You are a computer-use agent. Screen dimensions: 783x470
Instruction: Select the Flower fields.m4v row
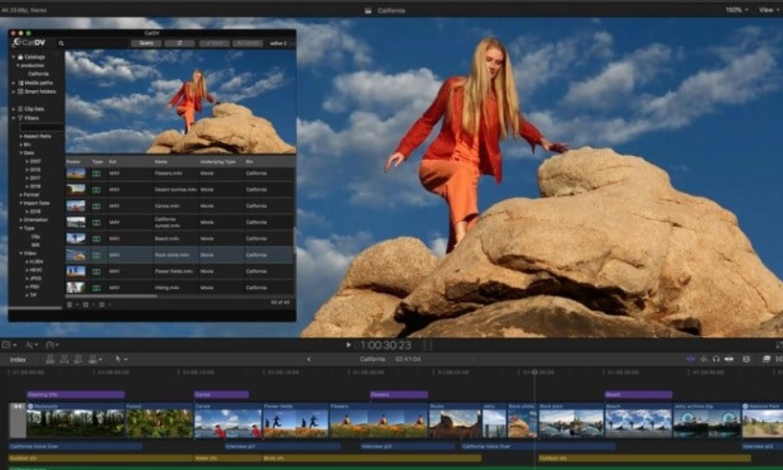click(x=180, y=272)
